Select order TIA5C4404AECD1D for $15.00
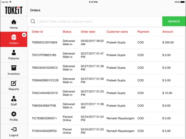186x139 pixels. click(x=106, y=93)
